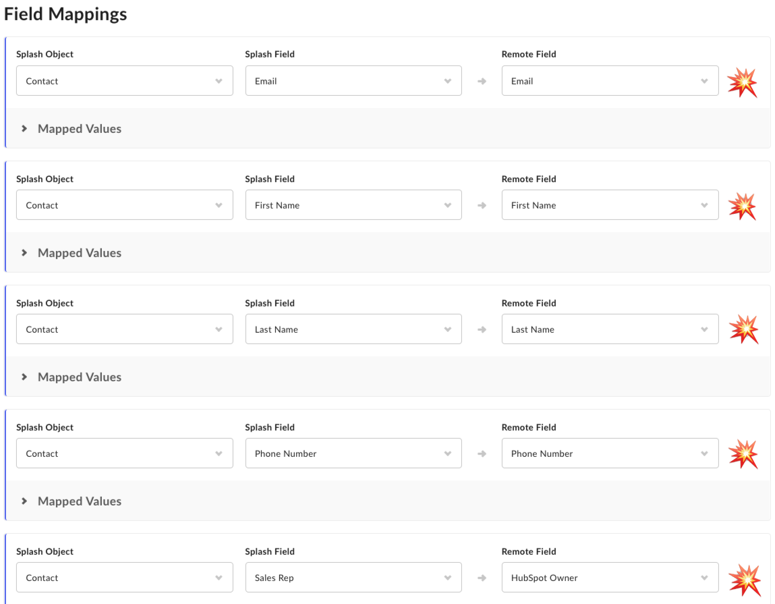Click the Splash Object label above the Email row
775x604 pixels.
tap(45, 55)
